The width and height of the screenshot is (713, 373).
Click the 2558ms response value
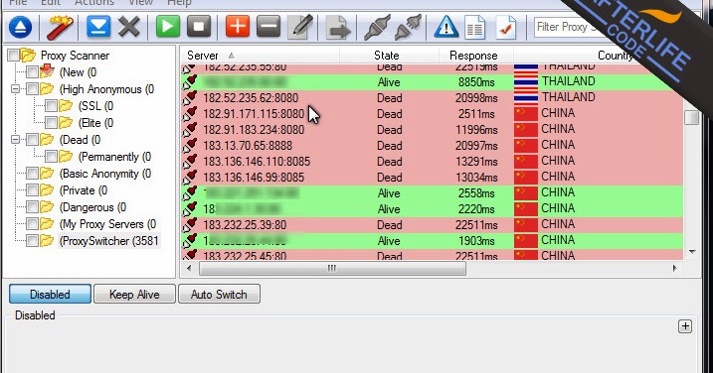(x=476, y=193)
